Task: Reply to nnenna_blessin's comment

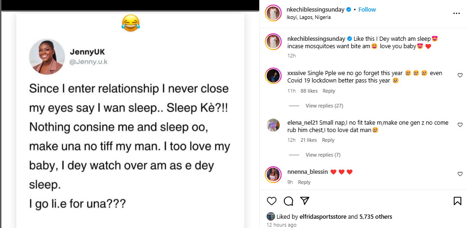Action: pos(304,182)
